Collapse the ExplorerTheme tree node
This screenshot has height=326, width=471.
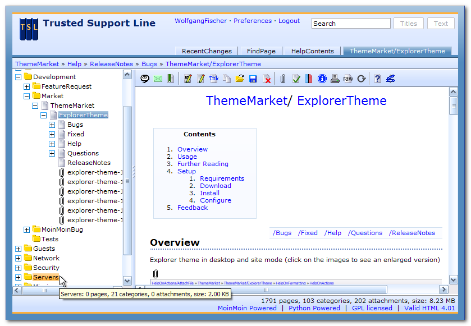click(x=44, y=115)
